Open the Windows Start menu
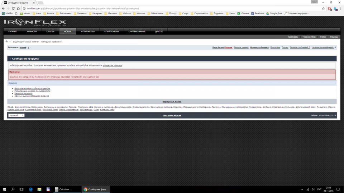Viewport: 344px width, 193px height. coord(5,189)
